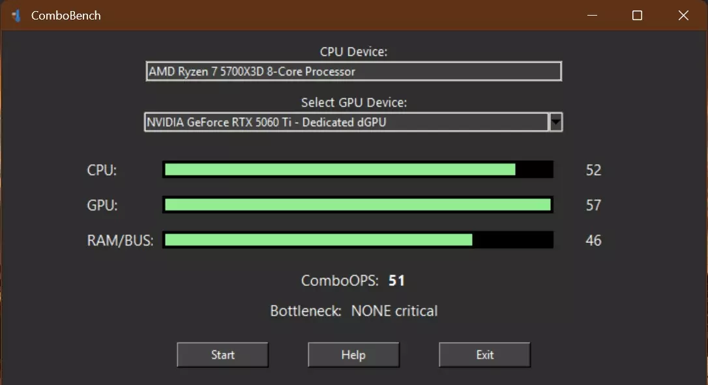Click the CPU Device field showing AMD Ryzen 7

[x=354, y=71]
